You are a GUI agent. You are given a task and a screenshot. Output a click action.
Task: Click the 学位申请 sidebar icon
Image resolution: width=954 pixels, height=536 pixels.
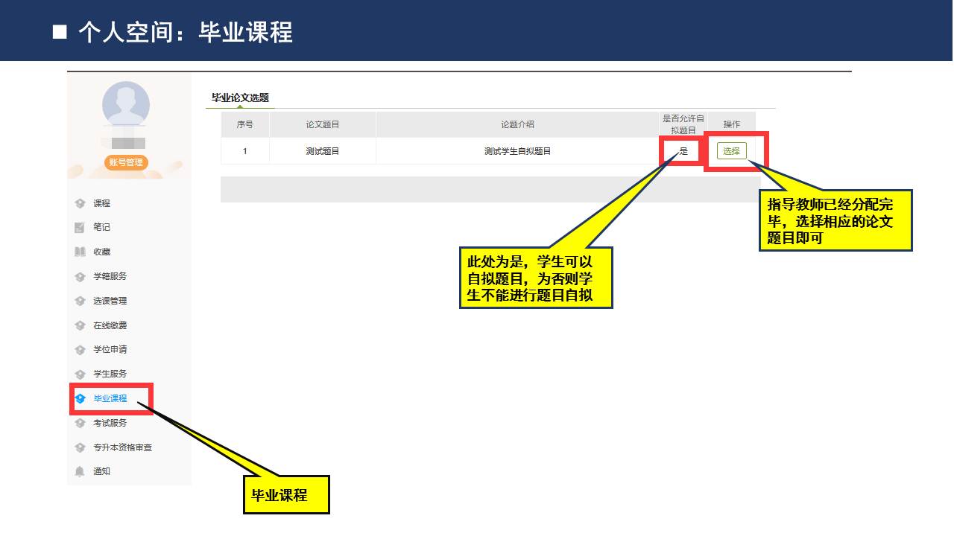(x=80, y=350)
